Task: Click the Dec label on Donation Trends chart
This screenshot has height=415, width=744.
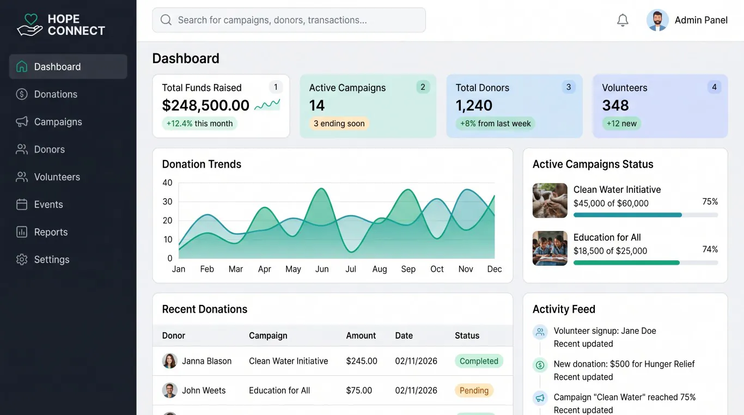Action: 495,269
